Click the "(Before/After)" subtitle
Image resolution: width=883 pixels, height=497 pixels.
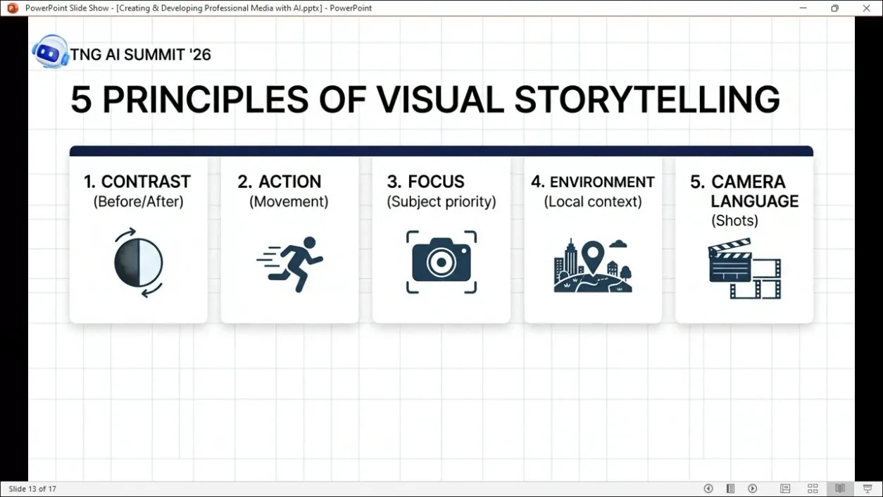138,202
